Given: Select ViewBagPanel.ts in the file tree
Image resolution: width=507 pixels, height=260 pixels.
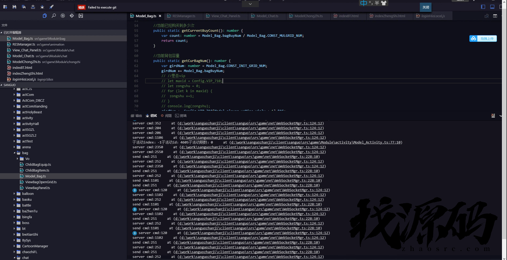Looking at the screenshot, I should (38, 188).
